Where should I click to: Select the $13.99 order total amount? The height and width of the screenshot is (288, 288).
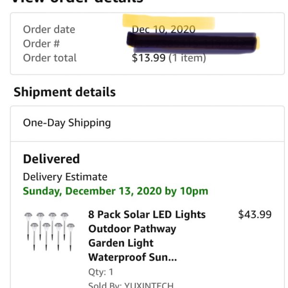149,58
